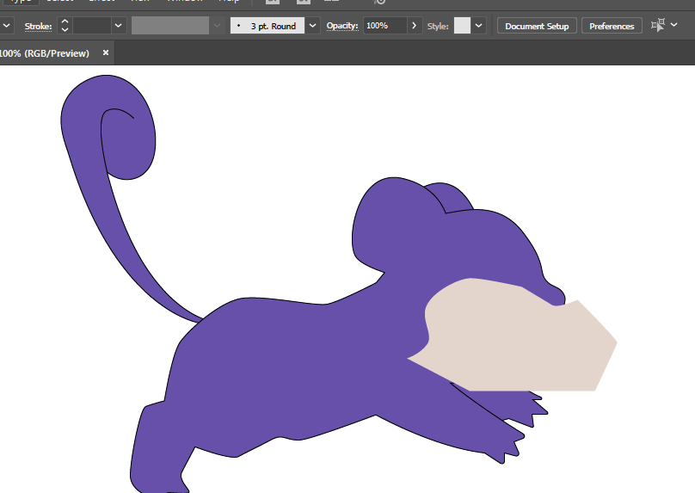Click the variable width profile box
Screen dimensions: 695x493
(170, 26)
